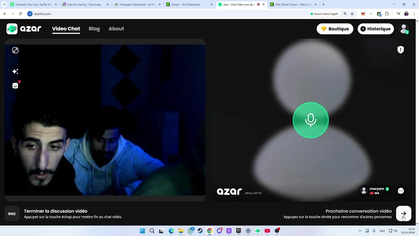Go to next video conversation arrow
The height and width of the screenshot is (236, 419).
pyautogui.click(x=404, y=214)
